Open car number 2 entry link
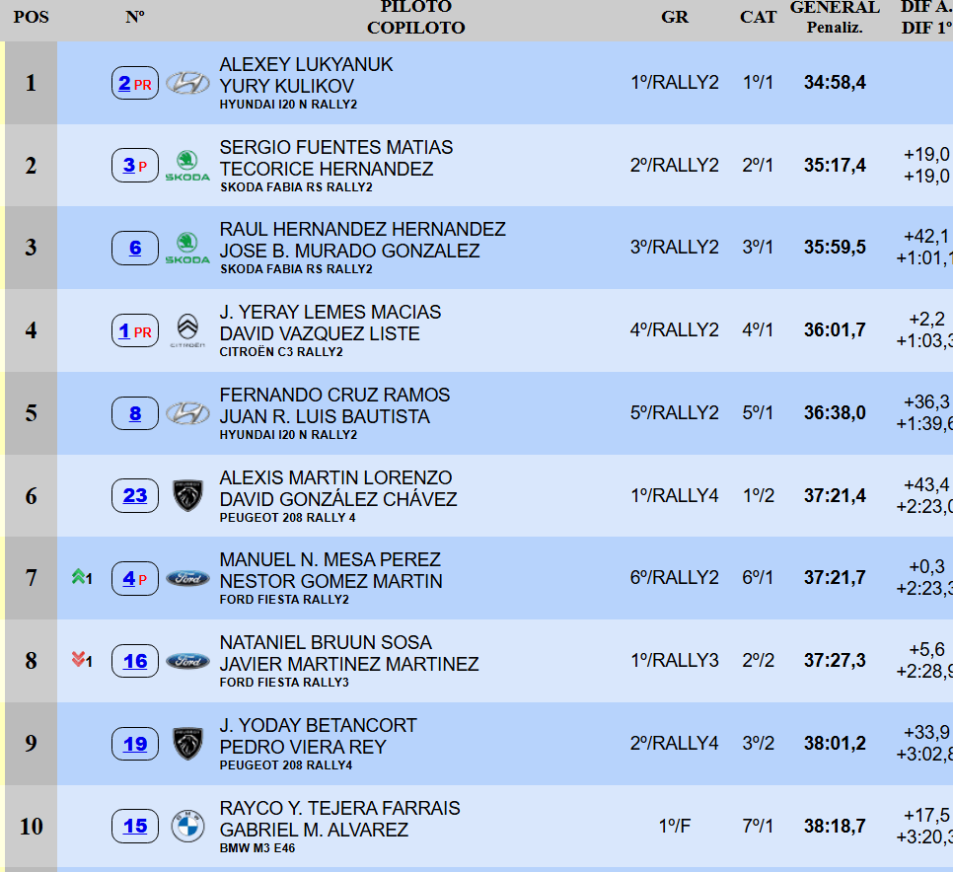The width and height of the screenshot is (953, 872). point(124,84)
